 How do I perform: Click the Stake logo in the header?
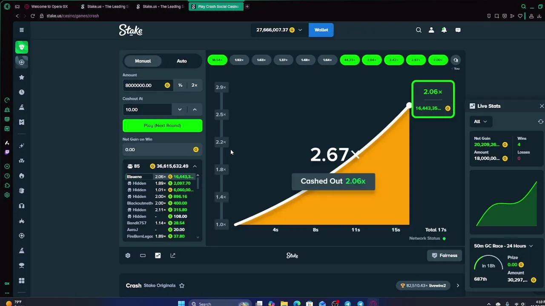[x=131, y=30]
